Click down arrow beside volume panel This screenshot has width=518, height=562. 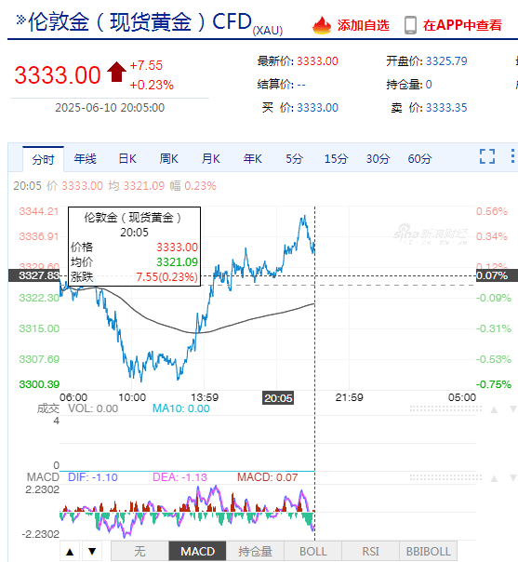513,409
